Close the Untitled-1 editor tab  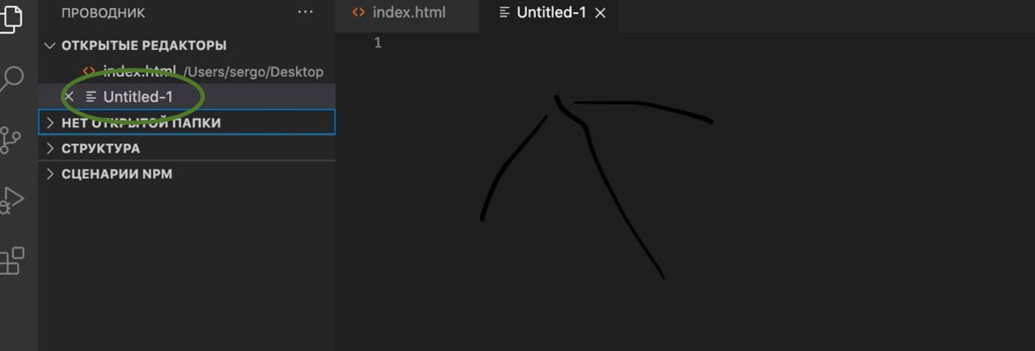(600, 14)
